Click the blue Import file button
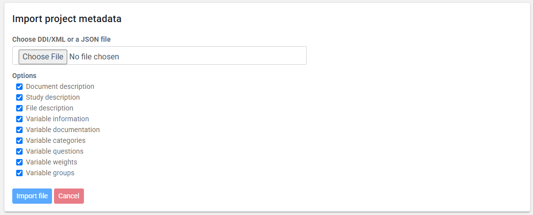The height and width of the screenshot is (215, 533). click(32, 196)
